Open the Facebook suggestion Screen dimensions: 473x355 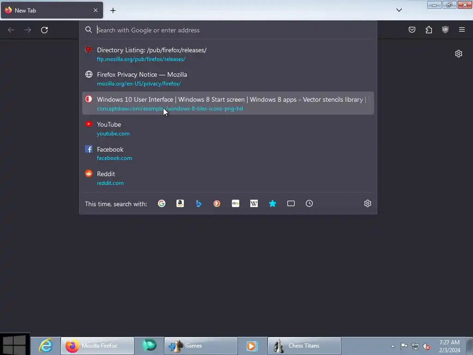(228, 153)
